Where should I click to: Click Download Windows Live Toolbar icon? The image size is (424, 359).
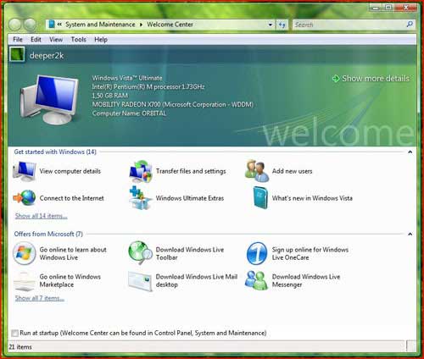141,252
